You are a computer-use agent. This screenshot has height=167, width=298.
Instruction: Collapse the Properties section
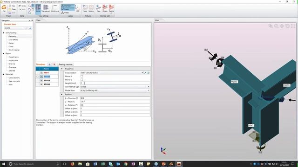click(62, 69)
